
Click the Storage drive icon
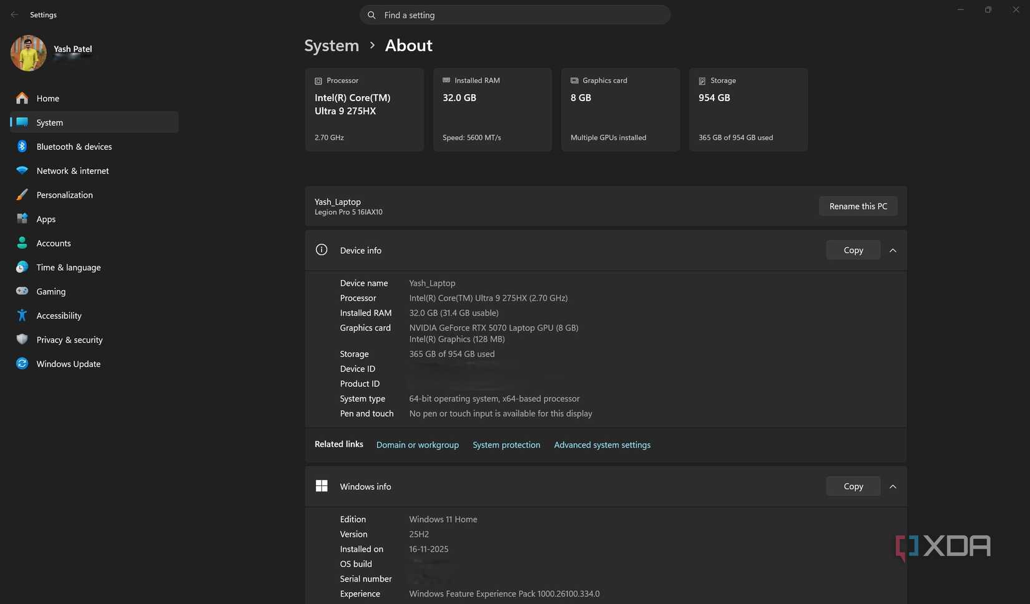pyautogui.click(x=702, y=80)
